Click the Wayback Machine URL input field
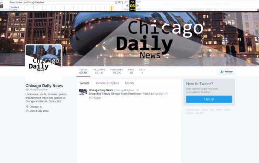The image size is (259, 163). coord(63,2)
